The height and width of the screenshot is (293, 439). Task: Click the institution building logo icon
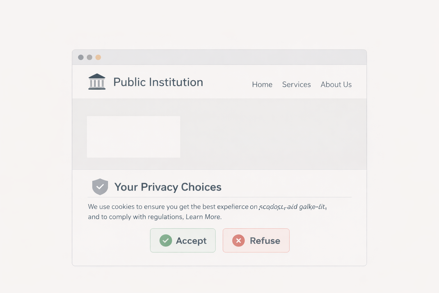[x=97, y=82]
